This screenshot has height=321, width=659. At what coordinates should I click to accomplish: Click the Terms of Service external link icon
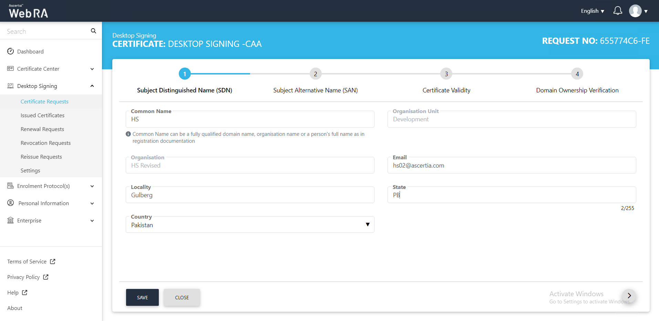tap(53, 262)
